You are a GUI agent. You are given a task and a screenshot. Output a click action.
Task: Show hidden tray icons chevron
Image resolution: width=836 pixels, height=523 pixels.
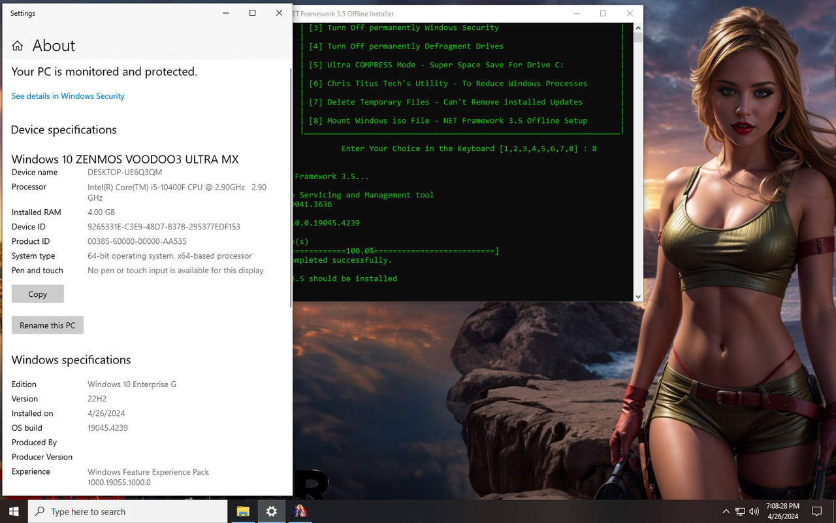pyautogui.click(x=726, y=511)
